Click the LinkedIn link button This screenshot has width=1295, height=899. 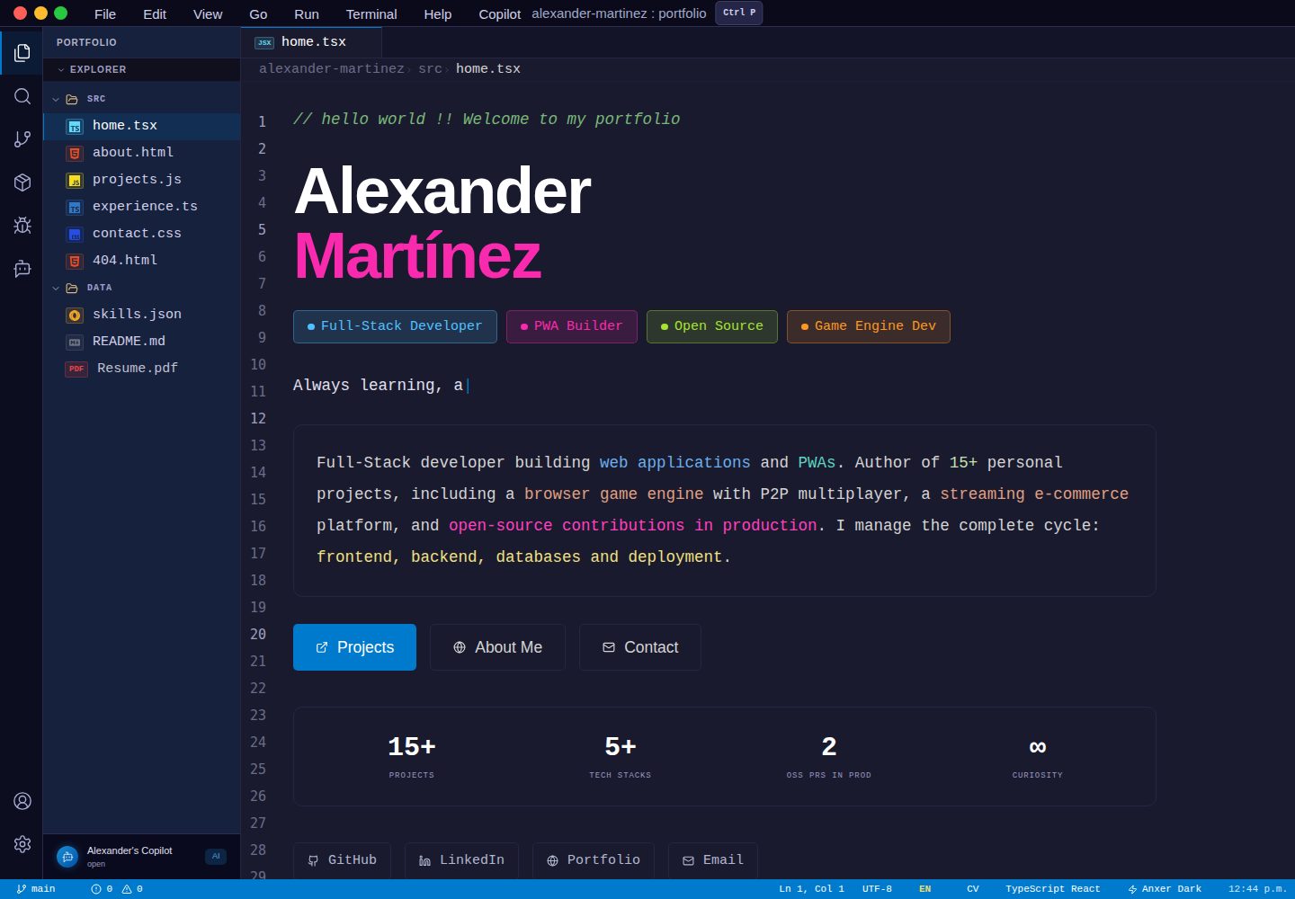tap(461, 860)
